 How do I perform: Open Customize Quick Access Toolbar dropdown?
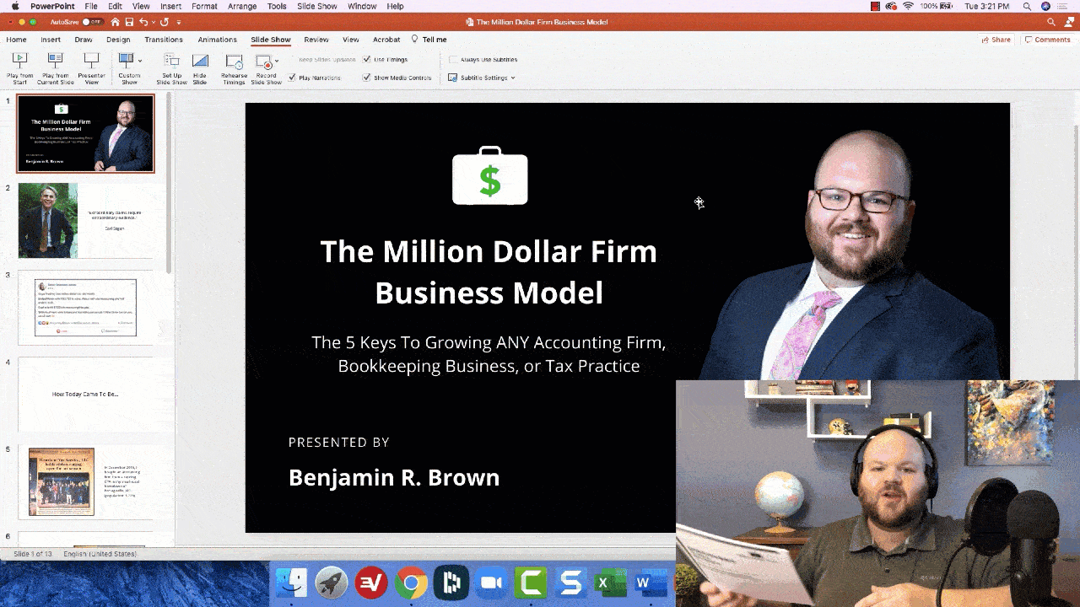coord(179,22)
